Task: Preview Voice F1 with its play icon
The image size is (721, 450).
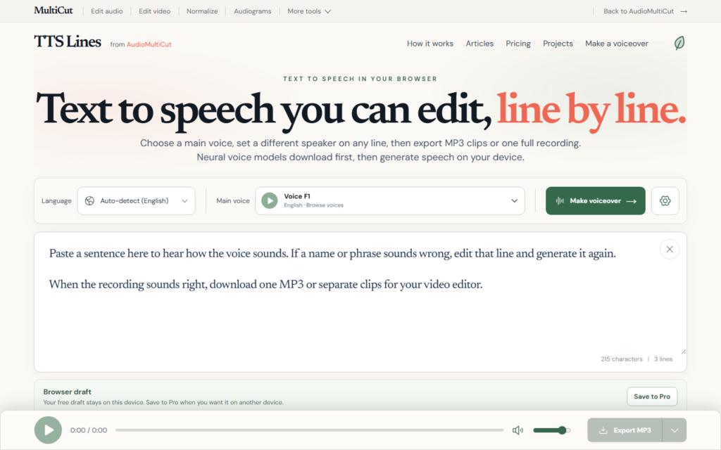Action: point(270,200)
